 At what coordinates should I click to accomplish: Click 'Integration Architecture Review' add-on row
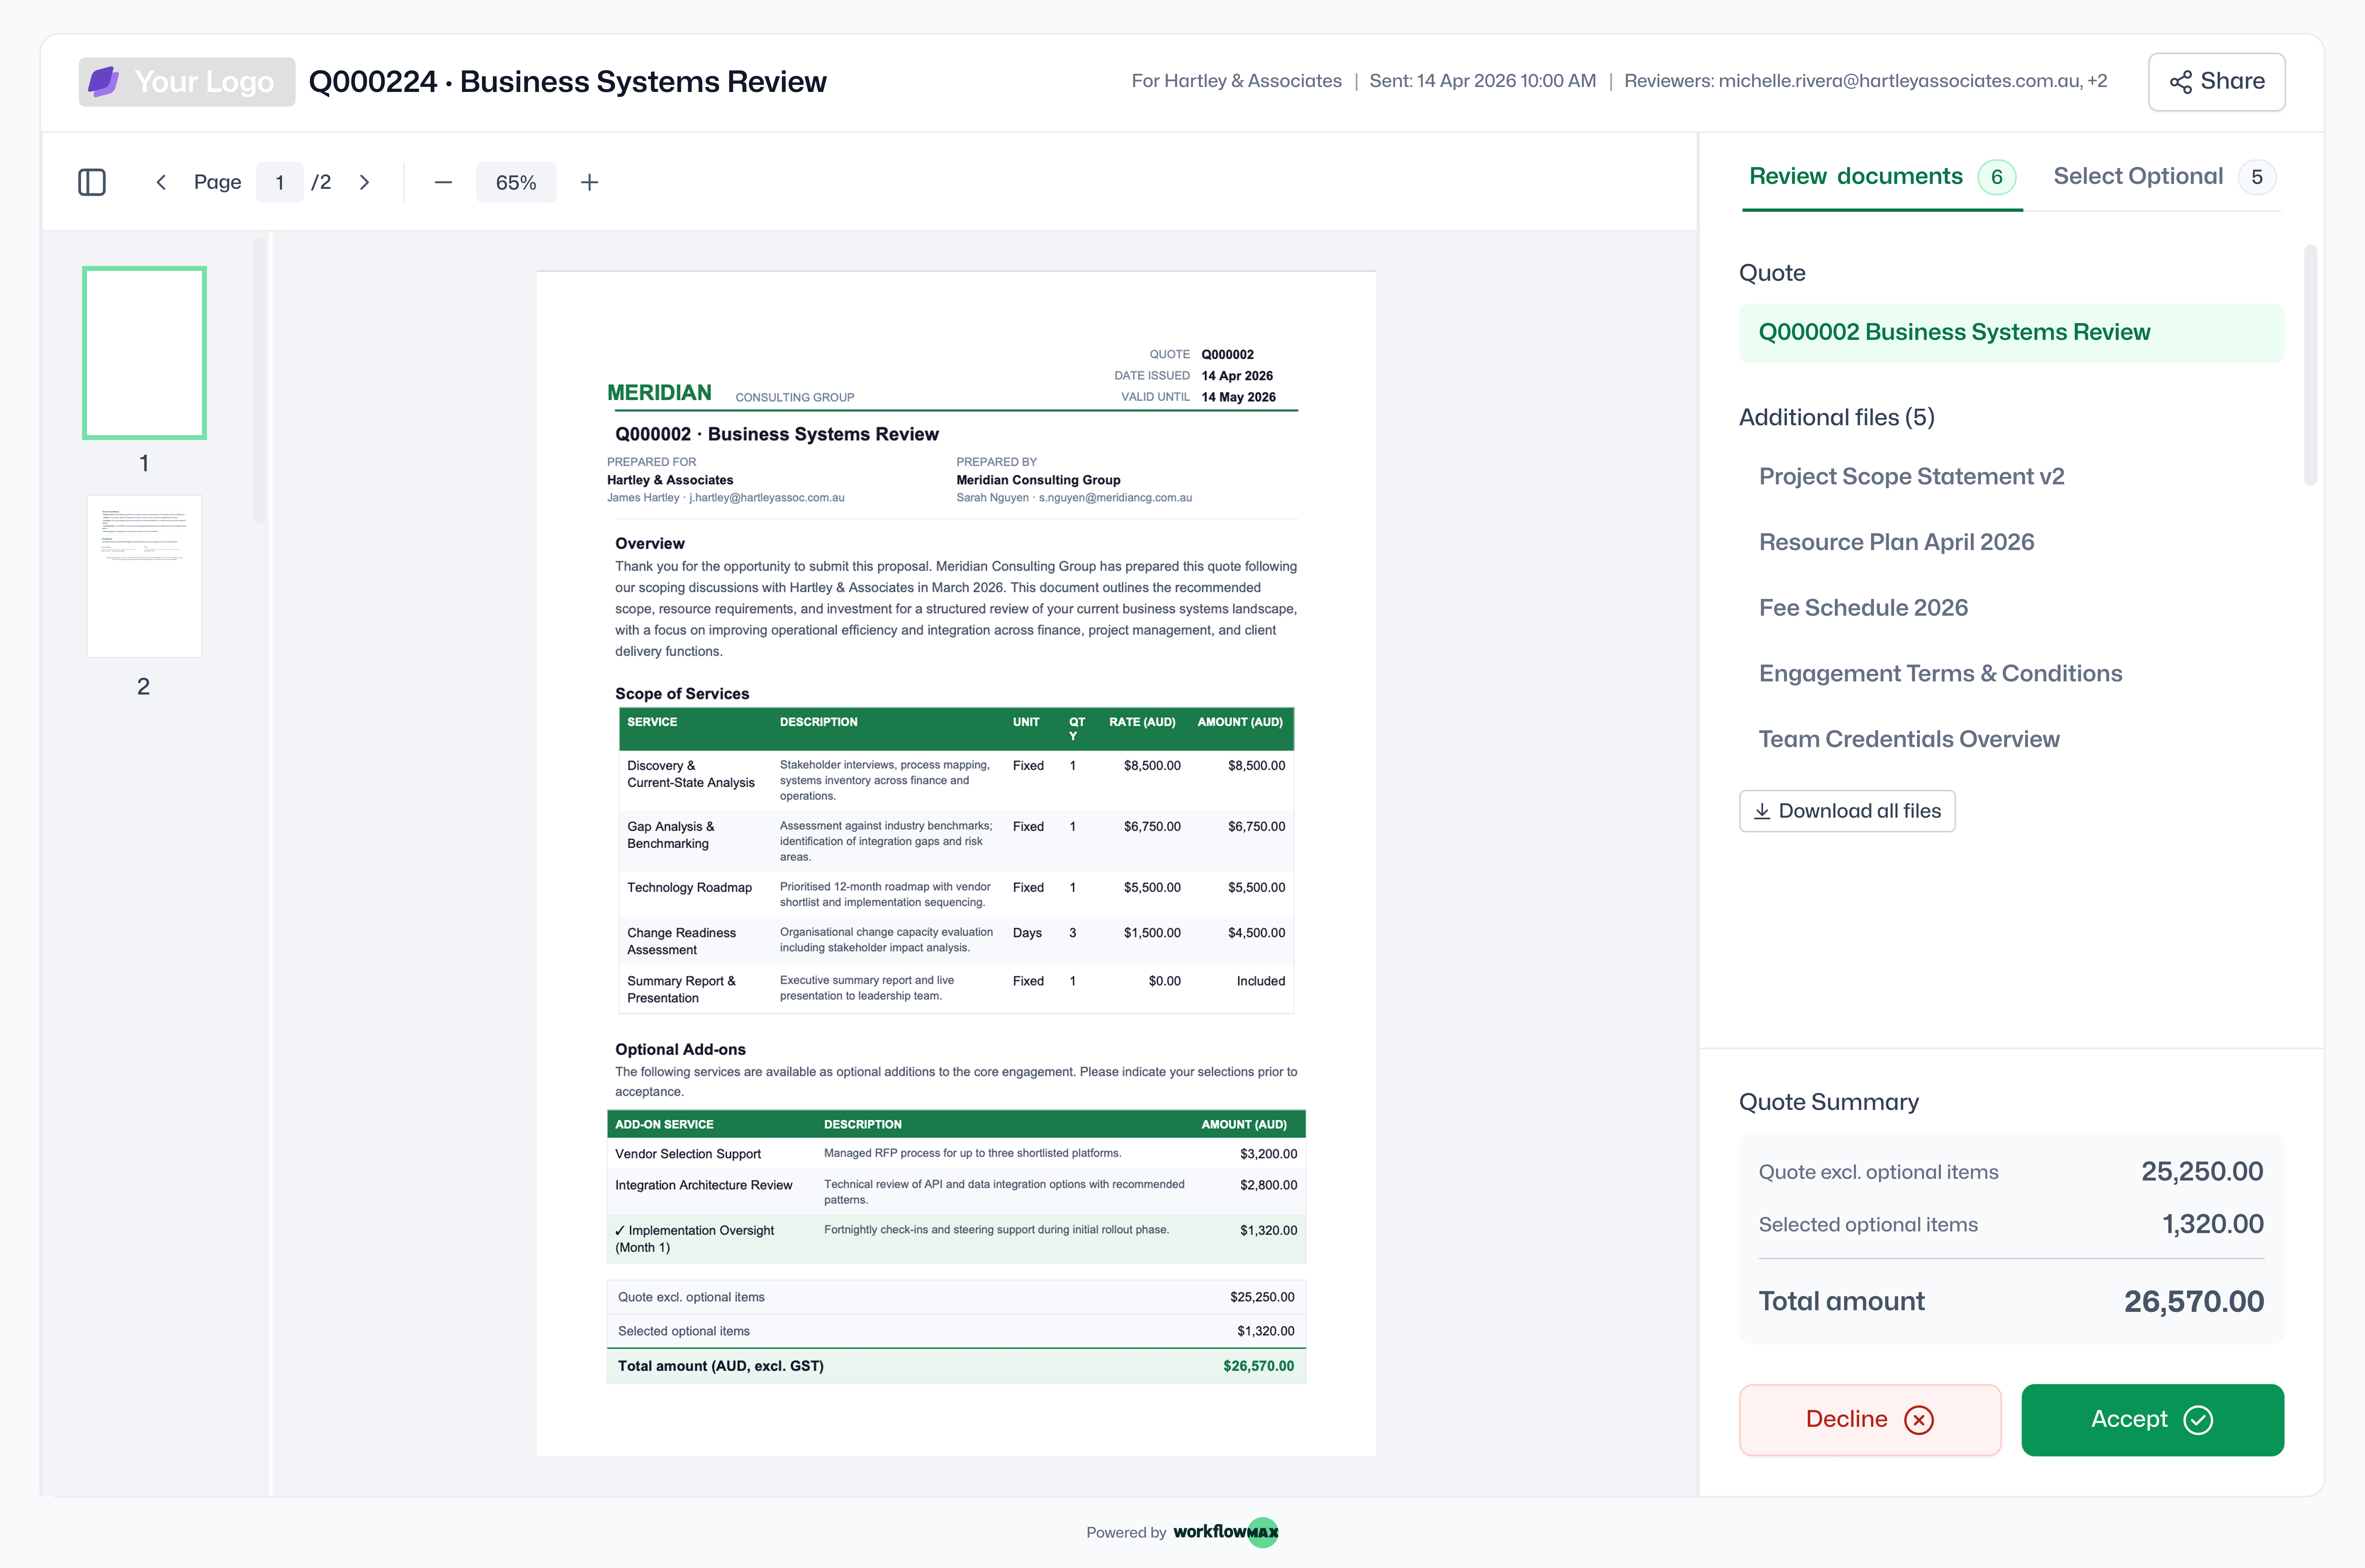point(956,1191)
